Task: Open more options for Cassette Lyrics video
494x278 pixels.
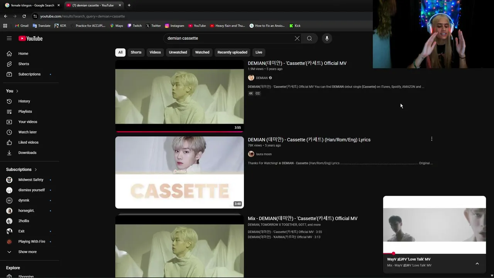Action: [x=431, y=139]
